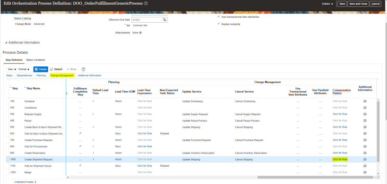Open the Effective End Date calendar picker
The width and height of the screenshot is (387, 184).
click(x=164, y=20)
